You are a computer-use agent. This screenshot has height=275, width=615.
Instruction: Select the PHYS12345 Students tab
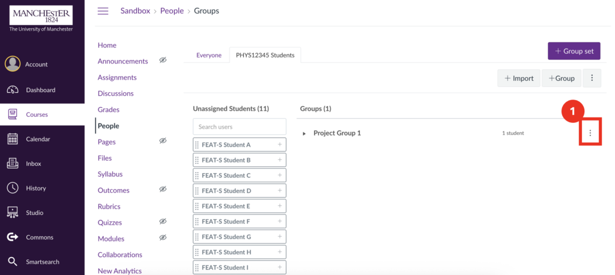coord(265,55)
